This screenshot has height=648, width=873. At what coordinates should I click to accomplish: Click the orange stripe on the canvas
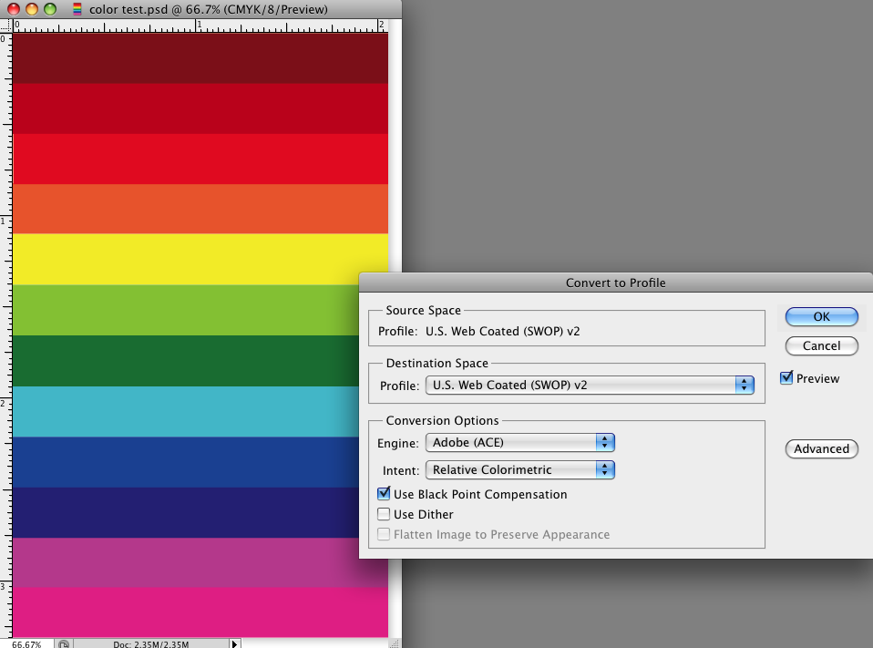[200, 209]
